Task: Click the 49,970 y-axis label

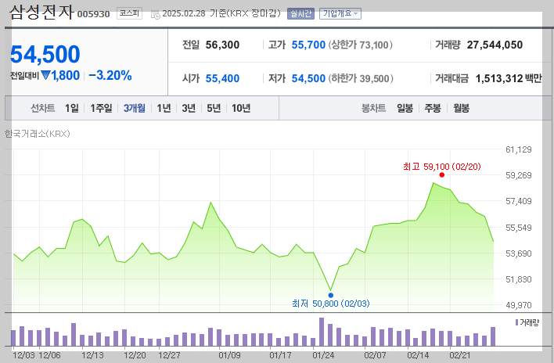Action: tap(518, 305)
